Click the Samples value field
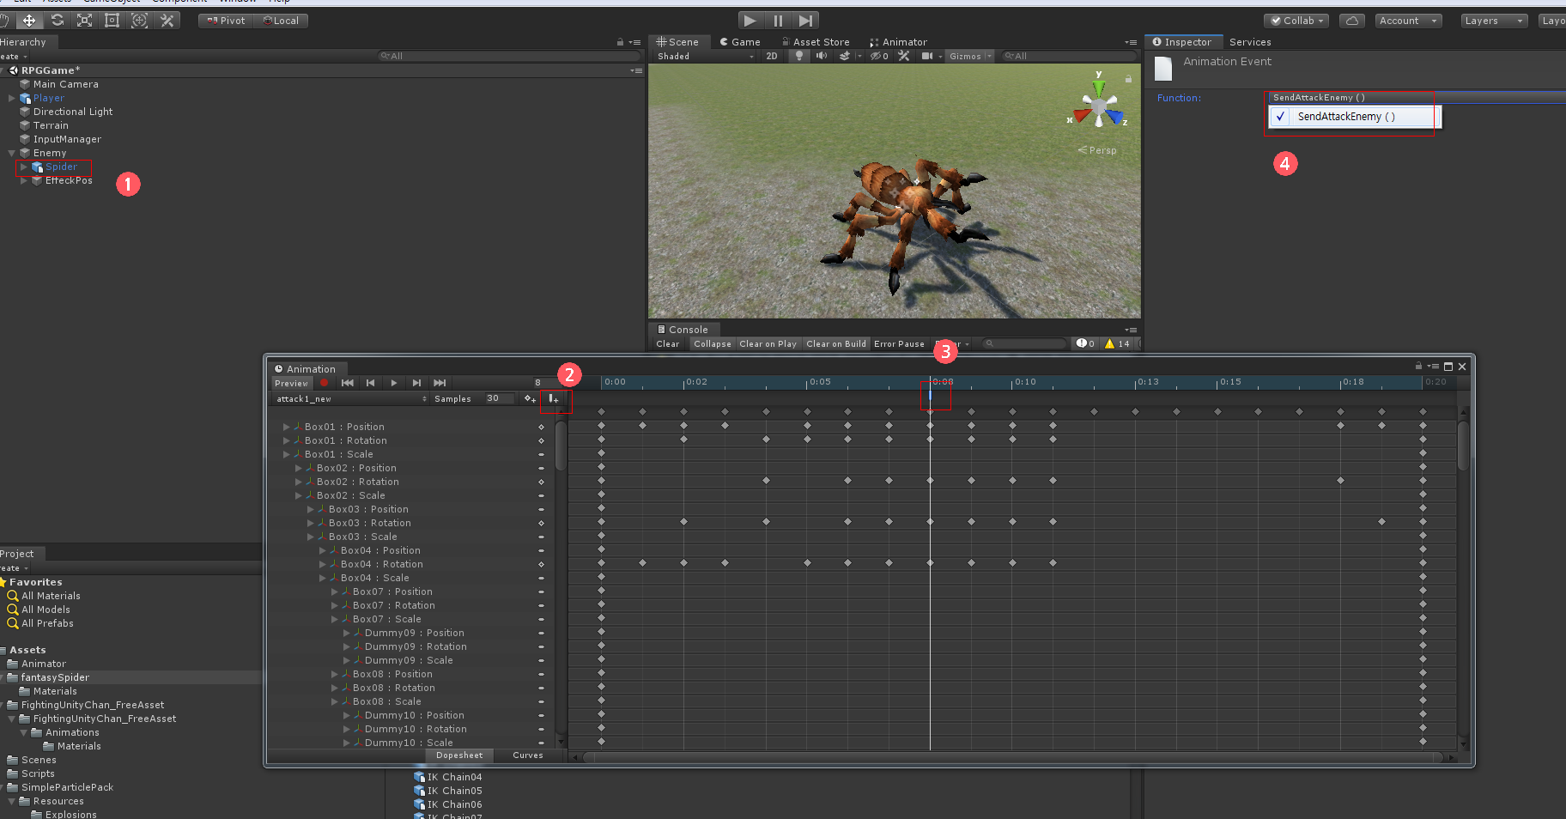Image resolution: width=1566 pixels, height=819 pixels. [x=499, y=398]
